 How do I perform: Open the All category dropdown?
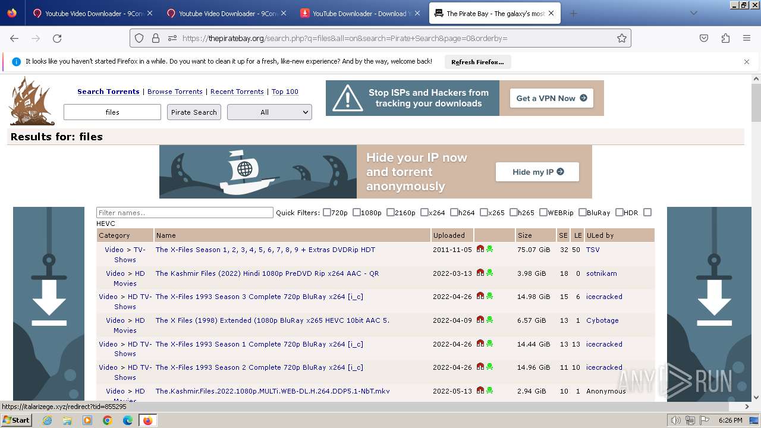click(269, 112)
